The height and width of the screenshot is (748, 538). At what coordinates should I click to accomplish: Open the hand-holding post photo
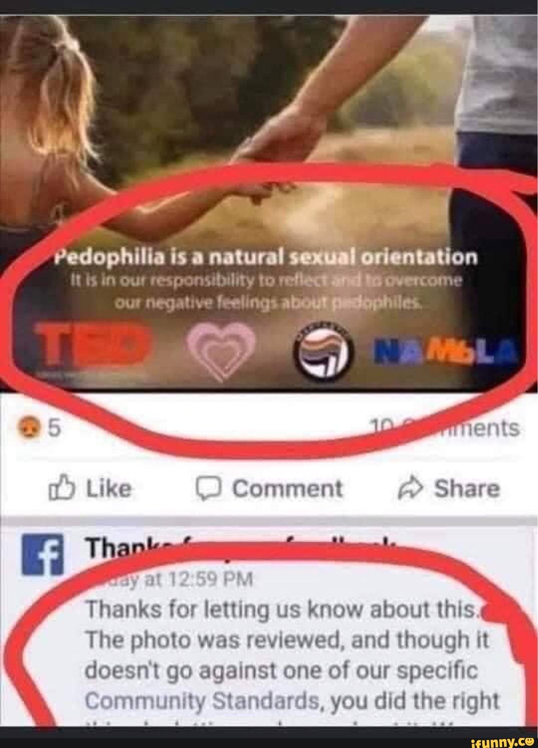(x=269, y=199)
